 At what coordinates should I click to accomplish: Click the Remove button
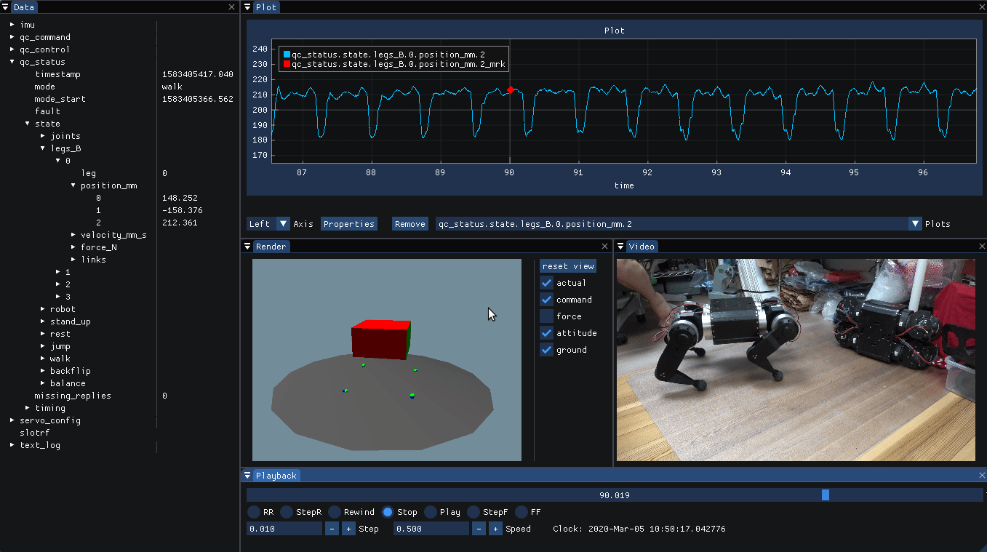[x=409, y=224]
